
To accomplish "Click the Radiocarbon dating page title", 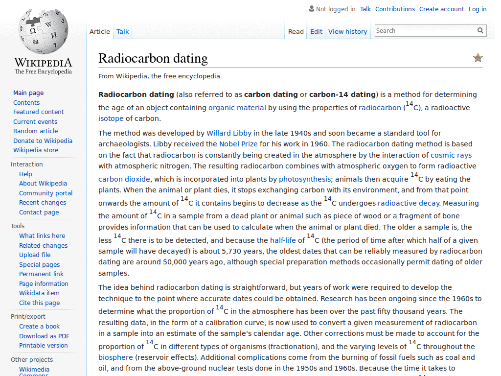I will (x=153, y=59).
